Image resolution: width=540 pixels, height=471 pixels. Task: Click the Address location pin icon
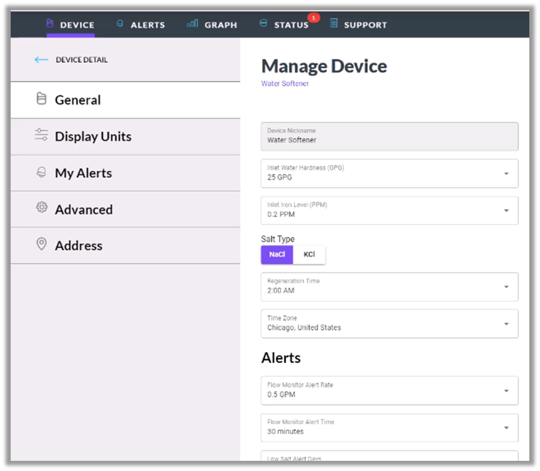[x=41, y=245]
